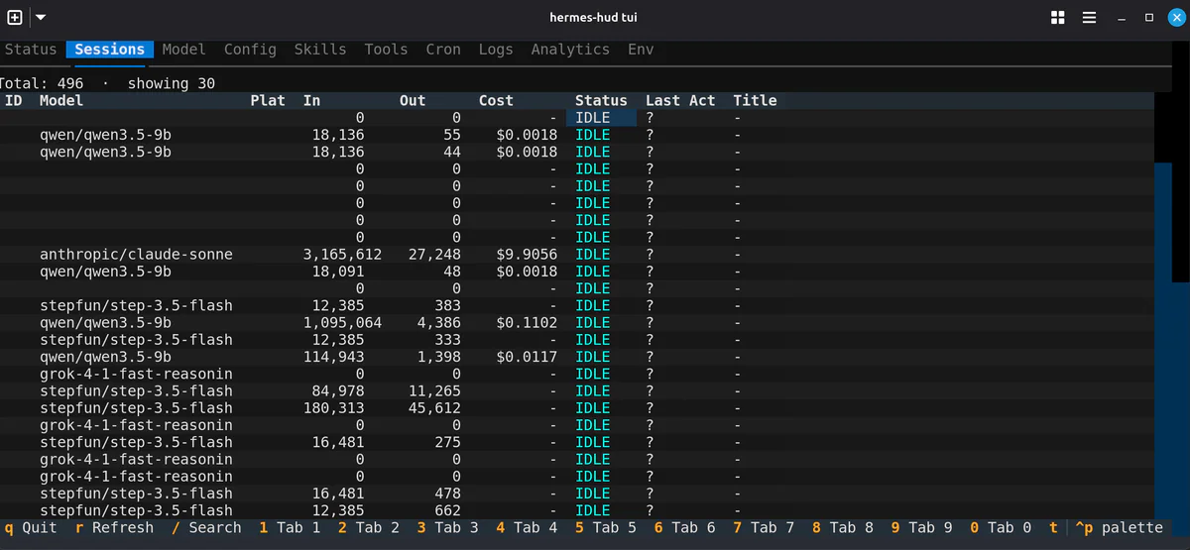
Task: Click the 3,165,612 input tokens value
Action: [x=342, y=255]
